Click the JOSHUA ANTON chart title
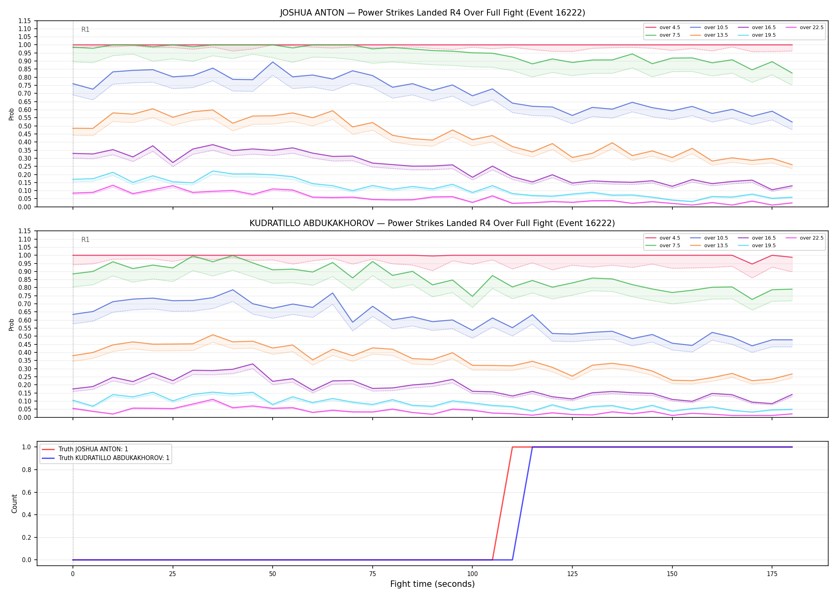This screenshot has height=598, width=837. tap(432, 13)
